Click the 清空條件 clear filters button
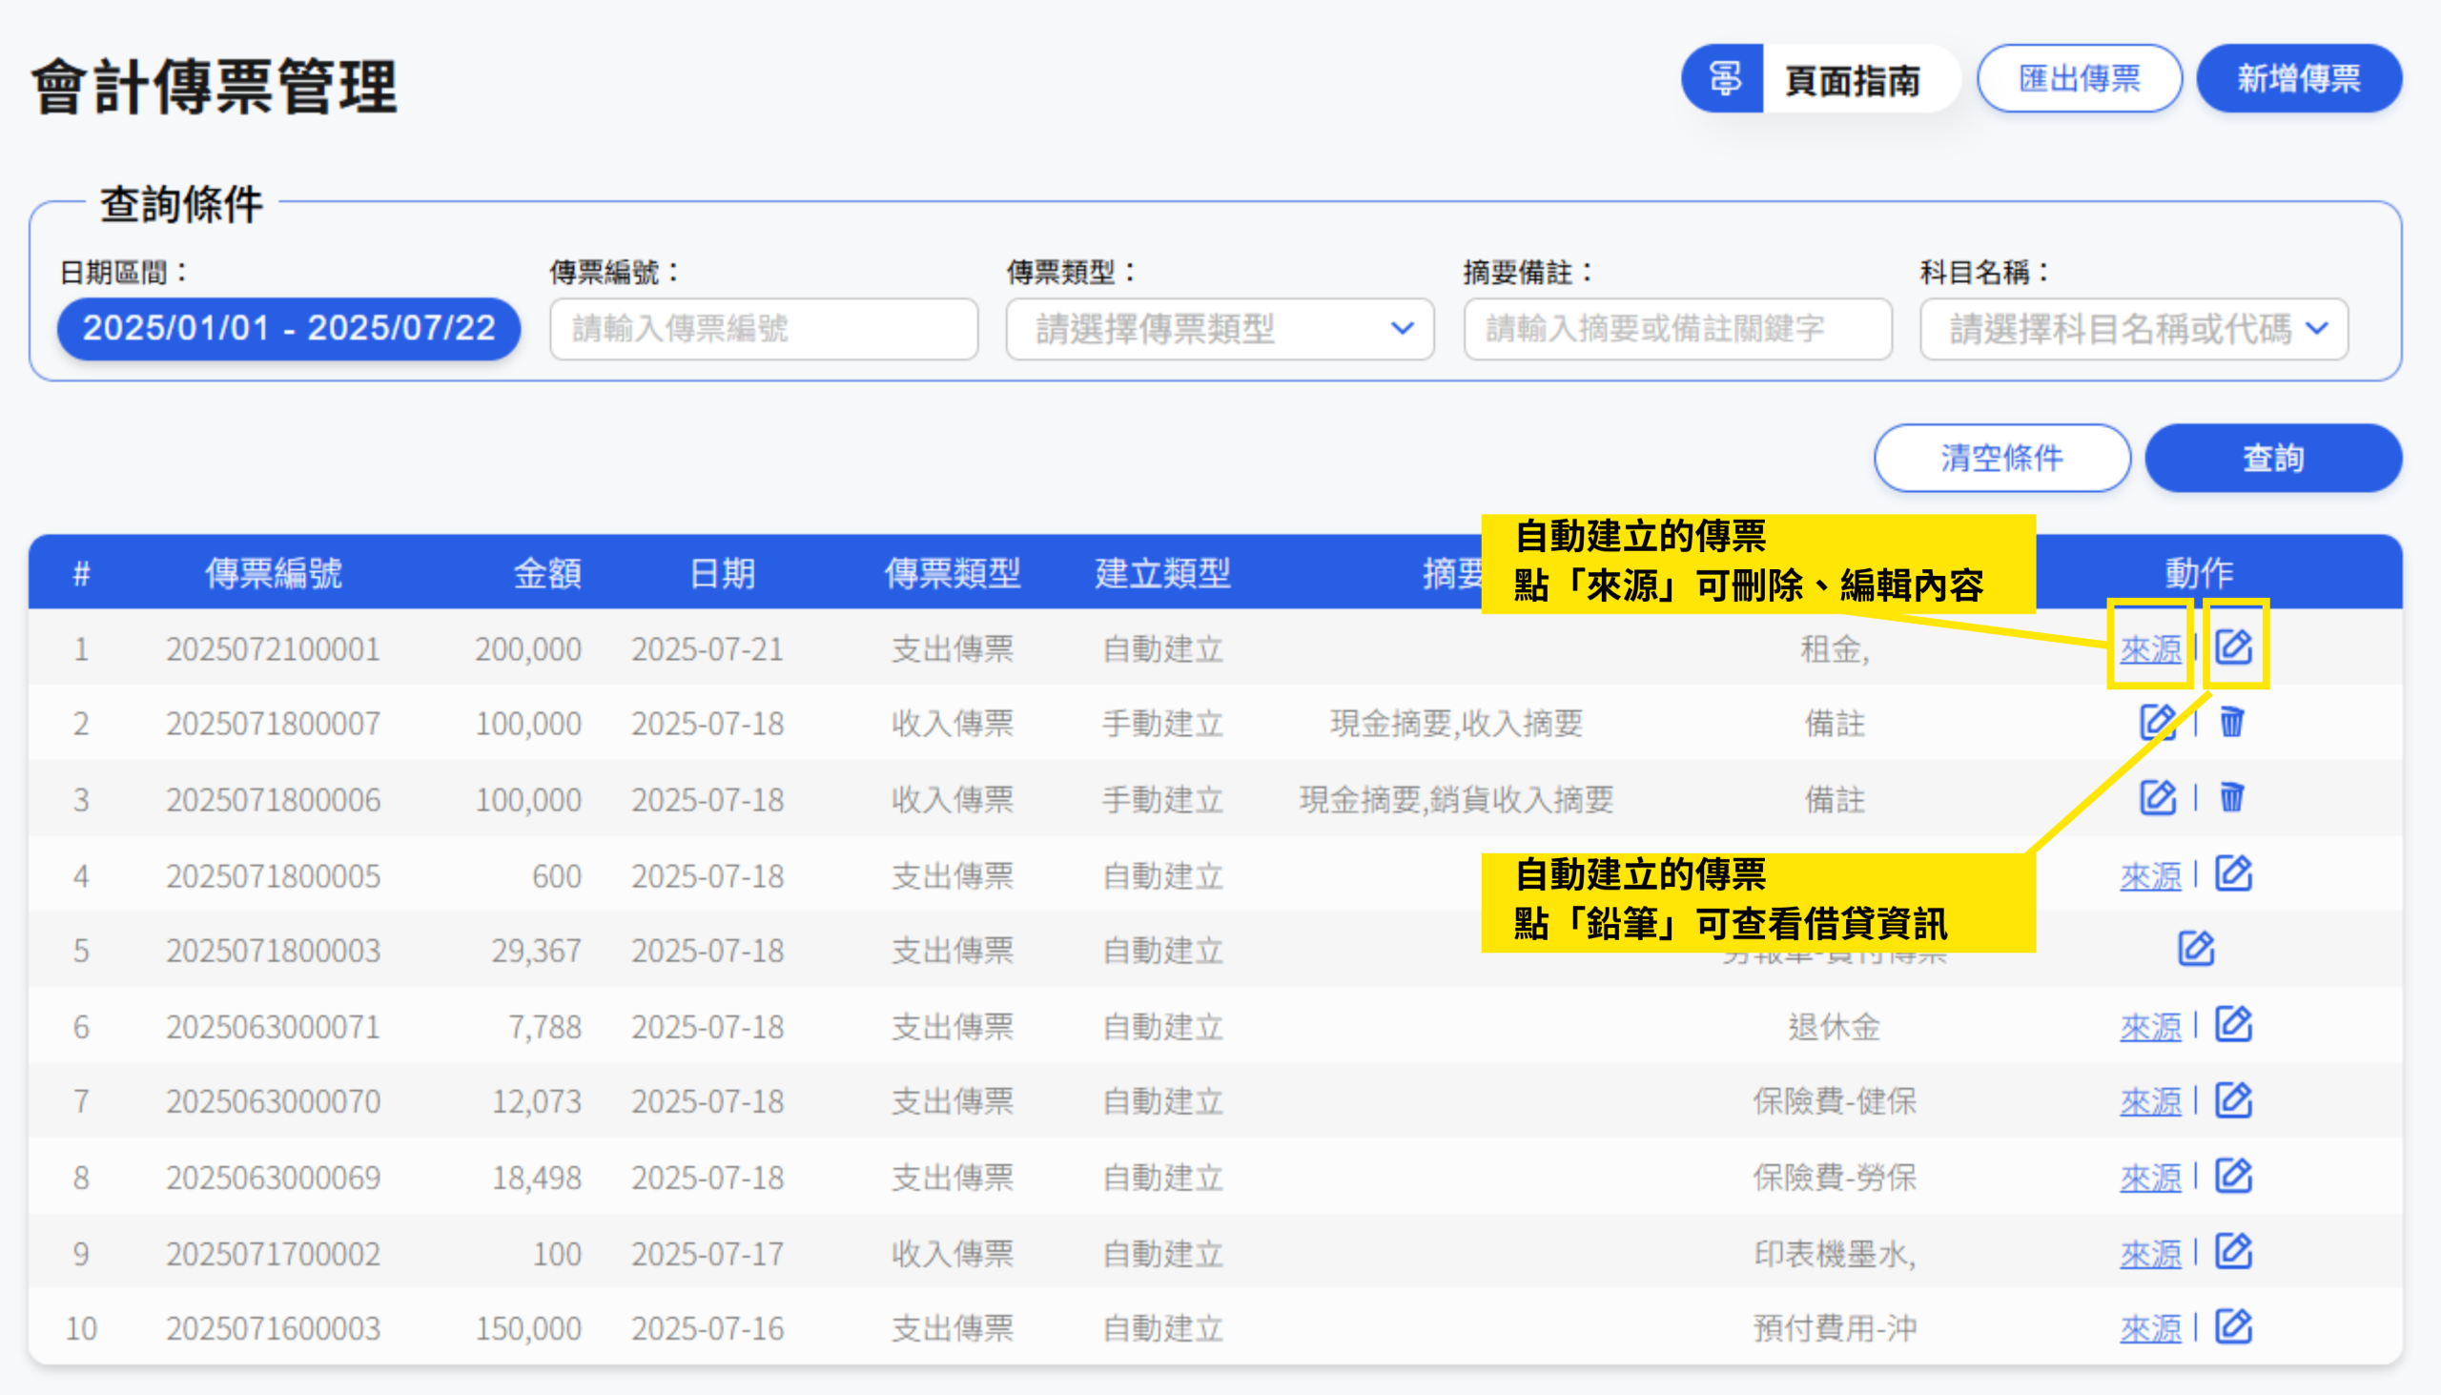 pos(2001,458)
